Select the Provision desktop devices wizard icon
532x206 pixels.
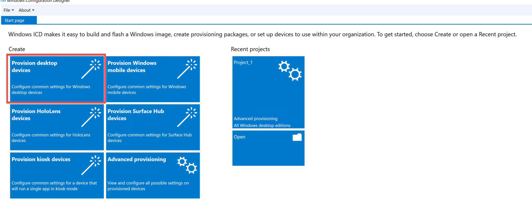click(x=94, y=68)
